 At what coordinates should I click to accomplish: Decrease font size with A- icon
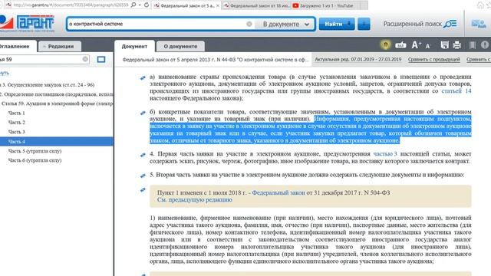pyautogui.click(x=428, y=46)
